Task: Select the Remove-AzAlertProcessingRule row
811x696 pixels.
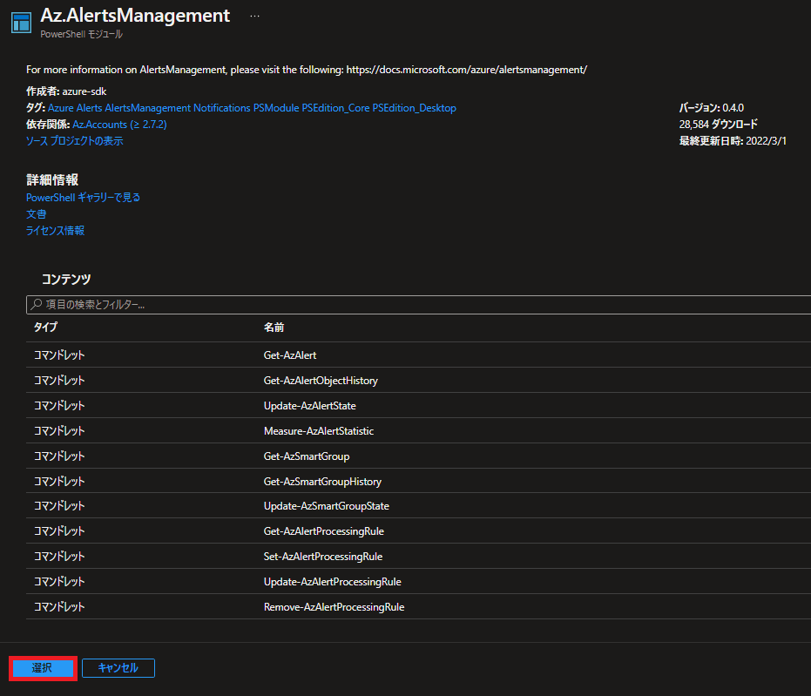Action: [418, 607]
